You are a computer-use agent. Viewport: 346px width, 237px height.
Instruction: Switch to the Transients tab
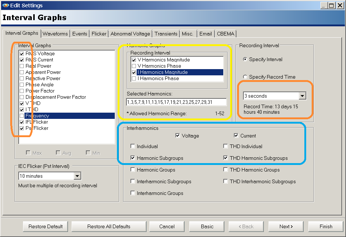(166, 33)
